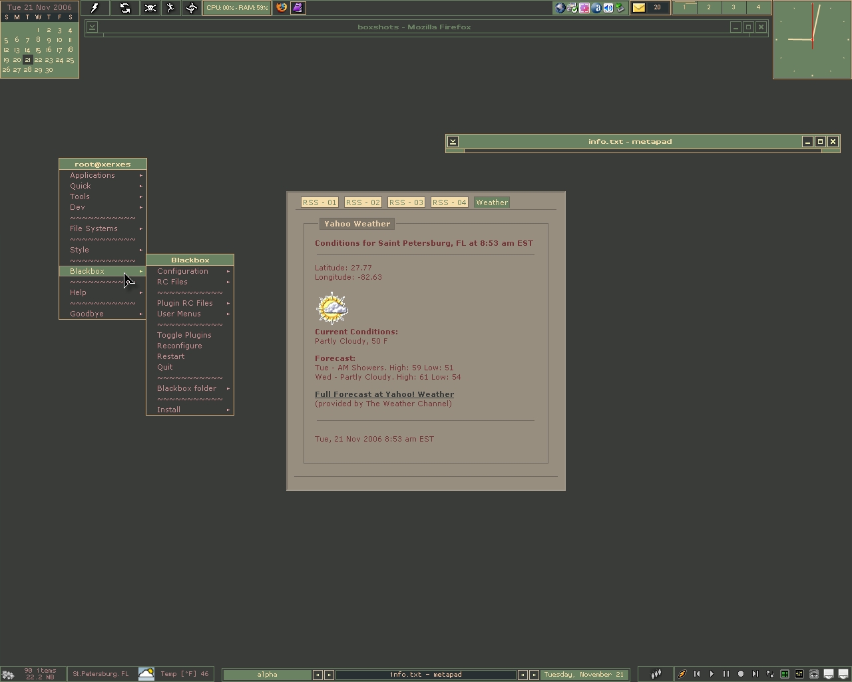This screenshot has height=682, width=852.
Task: Click the recycle bin icon by '90 items'
Action: click(9, 674)
